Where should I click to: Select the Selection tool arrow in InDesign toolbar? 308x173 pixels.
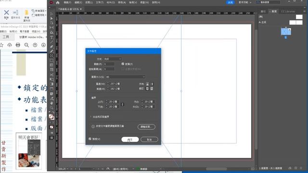point(51,14)
